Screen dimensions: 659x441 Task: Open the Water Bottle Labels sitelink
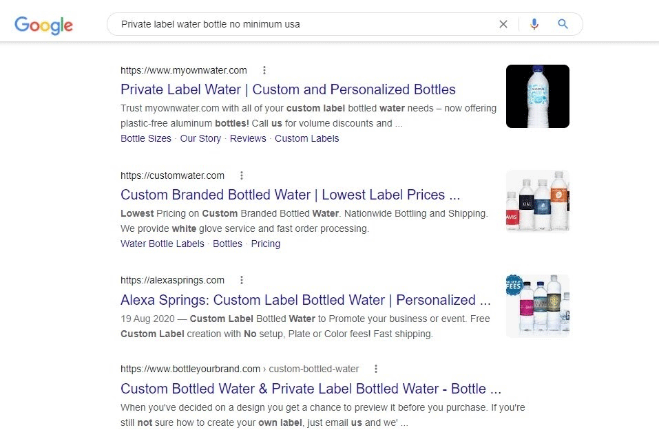coord(163,244)
